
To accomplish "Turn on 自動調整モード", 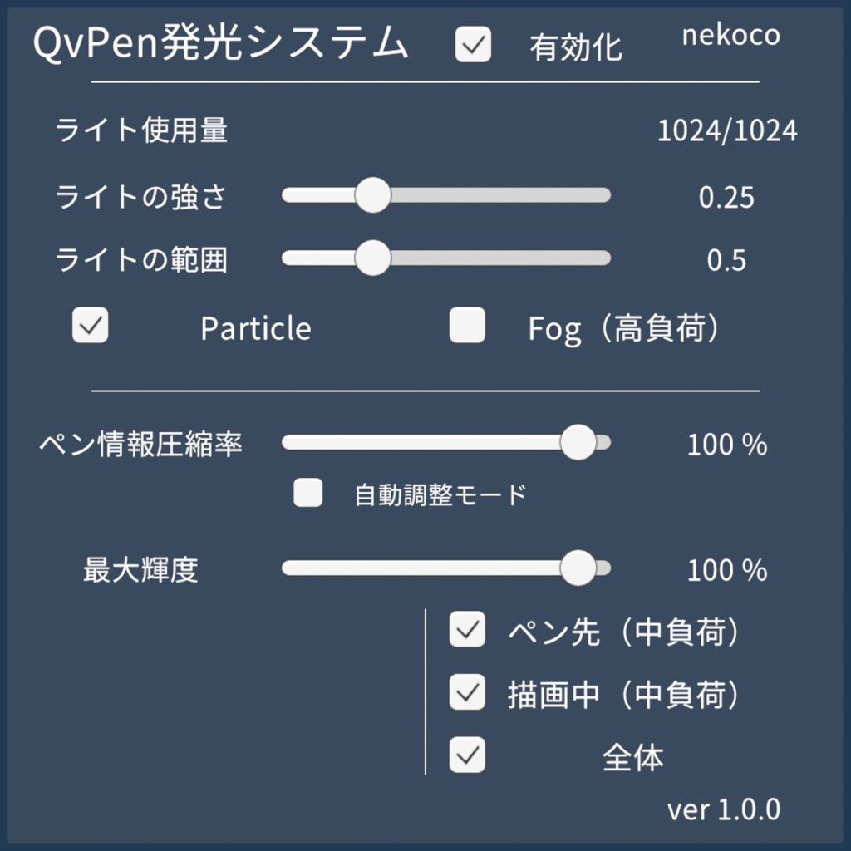I will click(x=307, y=494).
